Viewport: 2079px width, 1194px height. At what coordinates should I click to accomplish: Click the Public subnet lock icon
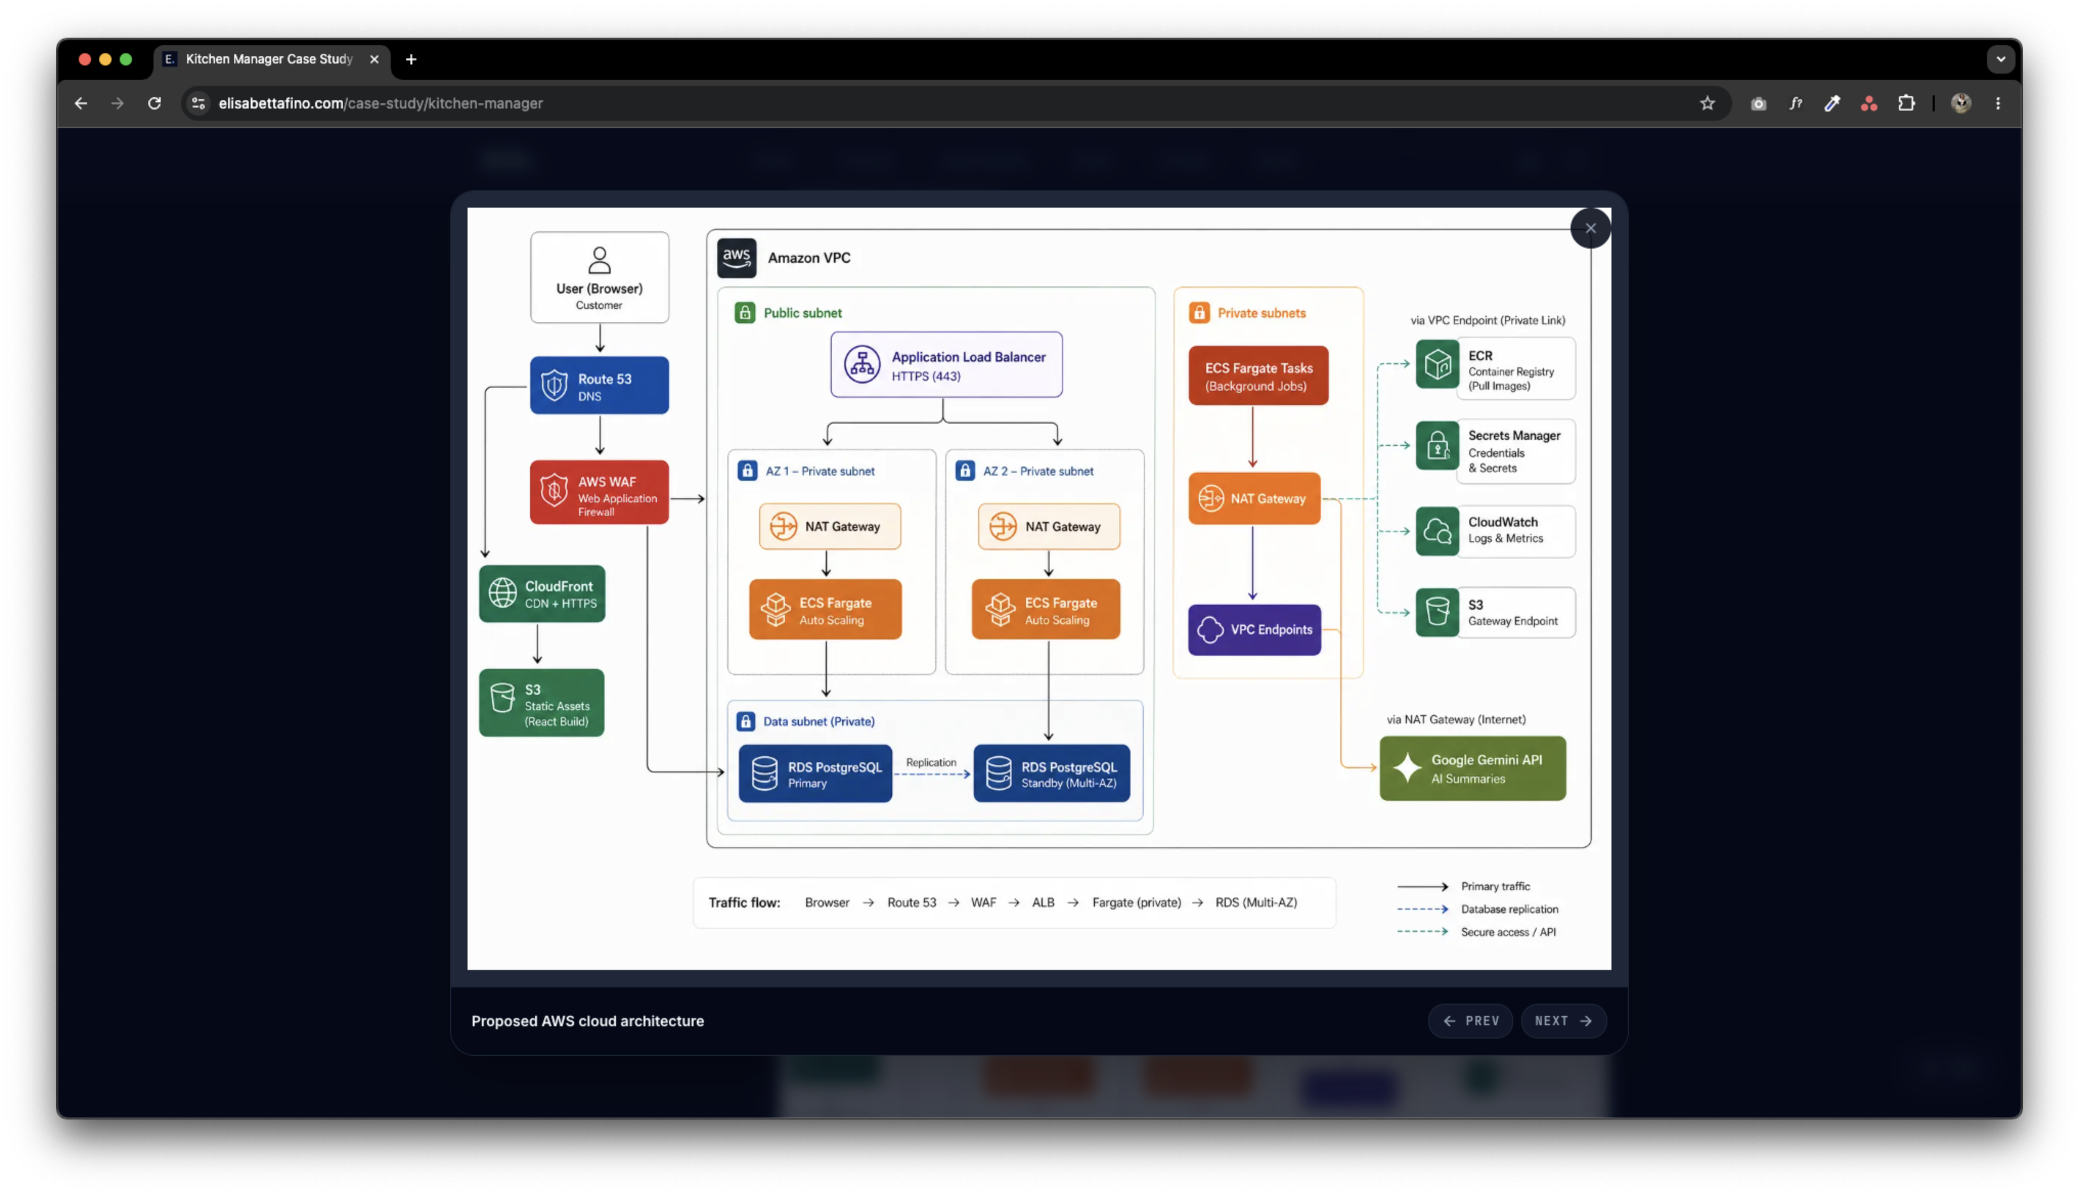pyautogui.click(x=744, y=313)
